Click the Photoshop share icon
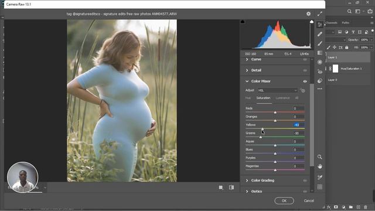Screen dimensions: 375x211 (370, 11)
